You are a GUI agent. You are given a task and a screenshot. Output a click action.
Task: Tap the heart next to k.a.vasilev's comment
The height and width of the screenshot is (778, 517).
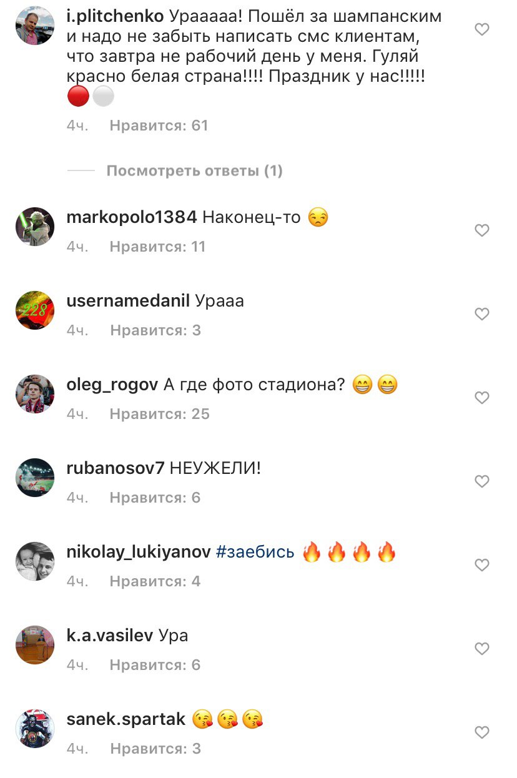click(481, 649)
